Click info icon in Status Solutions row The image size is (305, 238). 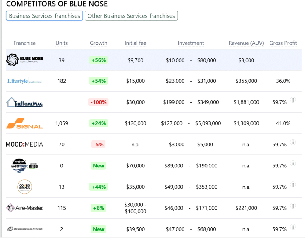(x=293, y=227)
